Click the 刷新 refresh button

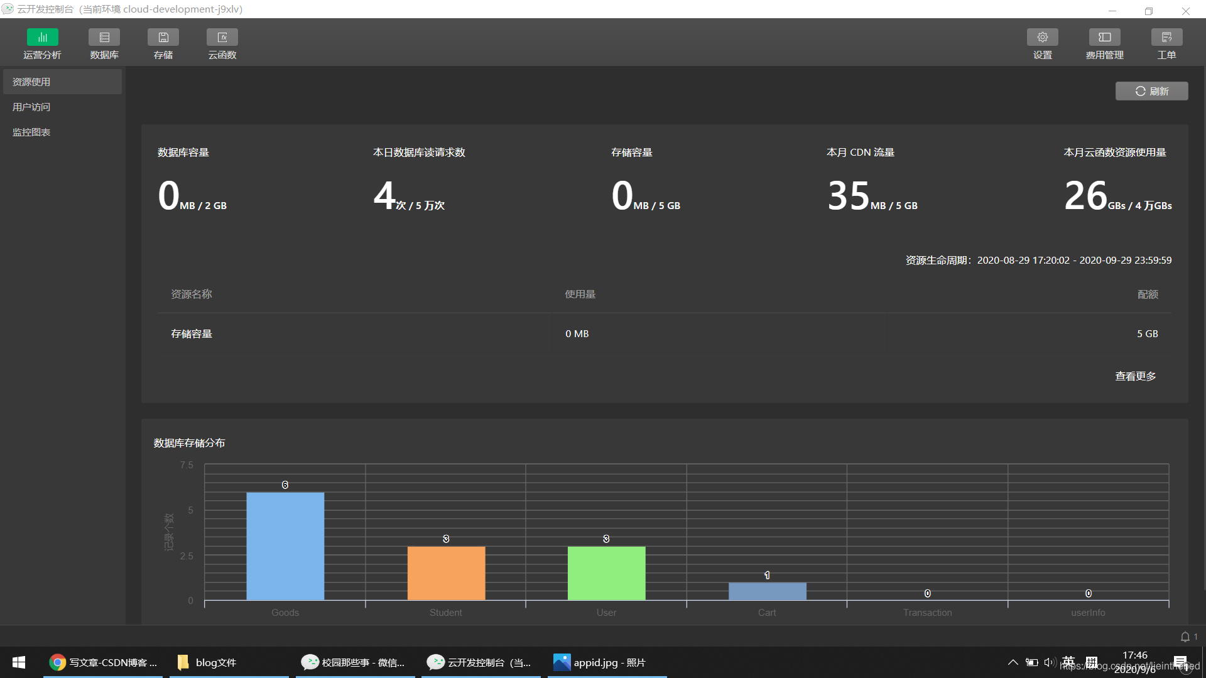click(1151, 91)
